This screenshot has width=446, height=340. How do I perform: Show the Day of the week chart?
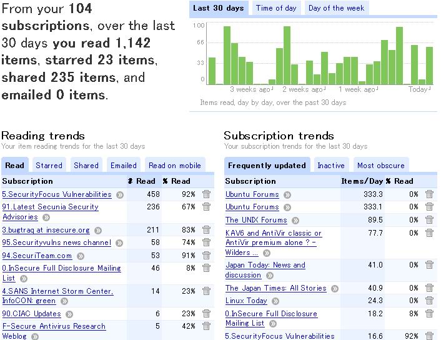pos(337,8)
